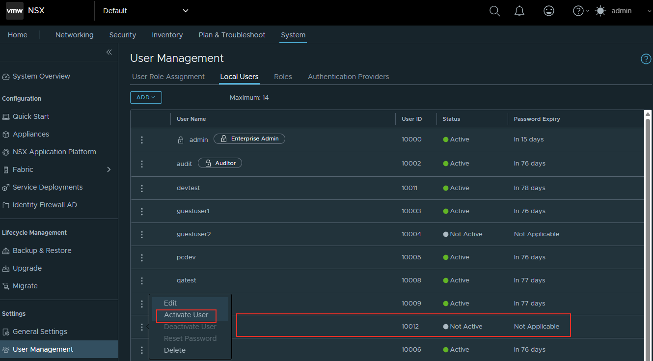Viewport: 653px width, 361px height.
Task: Go to Backup & Restore
Action: 42,250
